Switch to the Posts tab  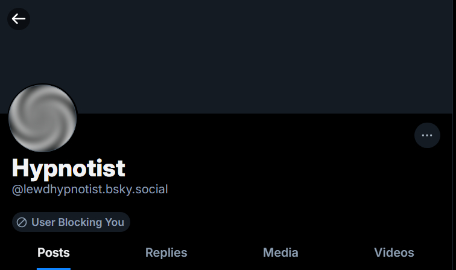[x=54, y=252]
